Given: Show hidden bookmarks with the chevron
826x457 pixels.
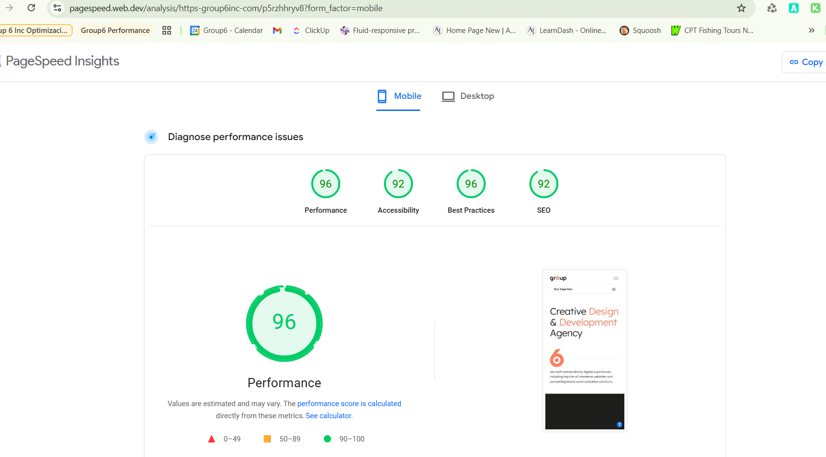Looking at the screenshot, I should [811, 30].
